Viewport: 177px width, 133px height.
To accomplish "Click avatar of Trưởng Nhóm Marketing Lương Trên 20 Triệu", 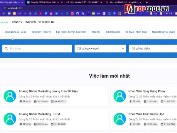I will click(x=10, y=96).
